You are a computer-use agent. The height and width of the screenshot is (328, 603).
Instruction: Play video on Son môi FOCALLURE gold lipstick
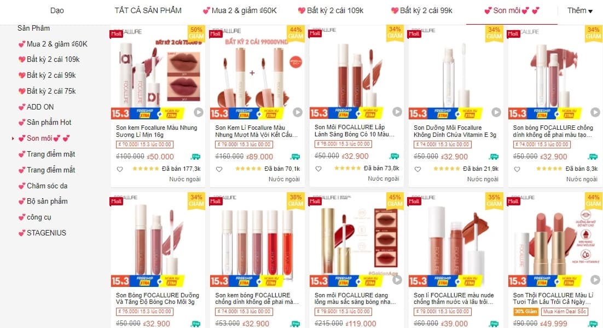pos(397,280)
